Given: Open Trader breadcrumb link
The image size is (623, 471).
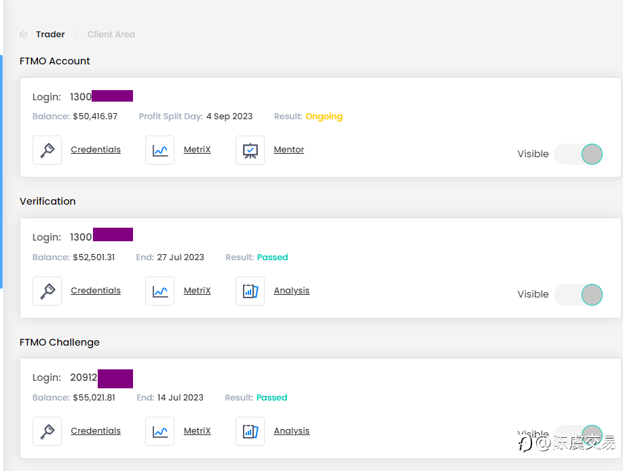Looking at the screenshot, I should pyautogui.click(x=50, y=35).
